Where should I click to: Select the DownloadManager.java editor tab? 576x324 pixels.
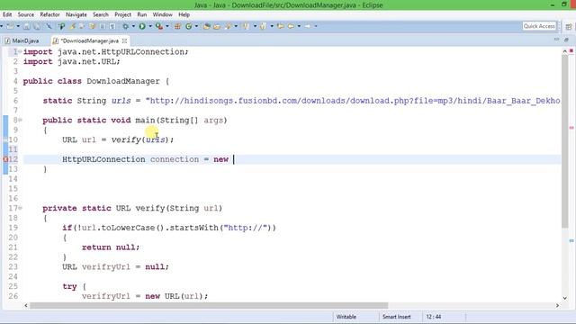click(89, 40)
